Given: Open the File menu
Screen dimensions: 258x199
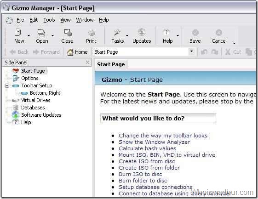Looking at the screenshot, I should click(x=20, y=20).
